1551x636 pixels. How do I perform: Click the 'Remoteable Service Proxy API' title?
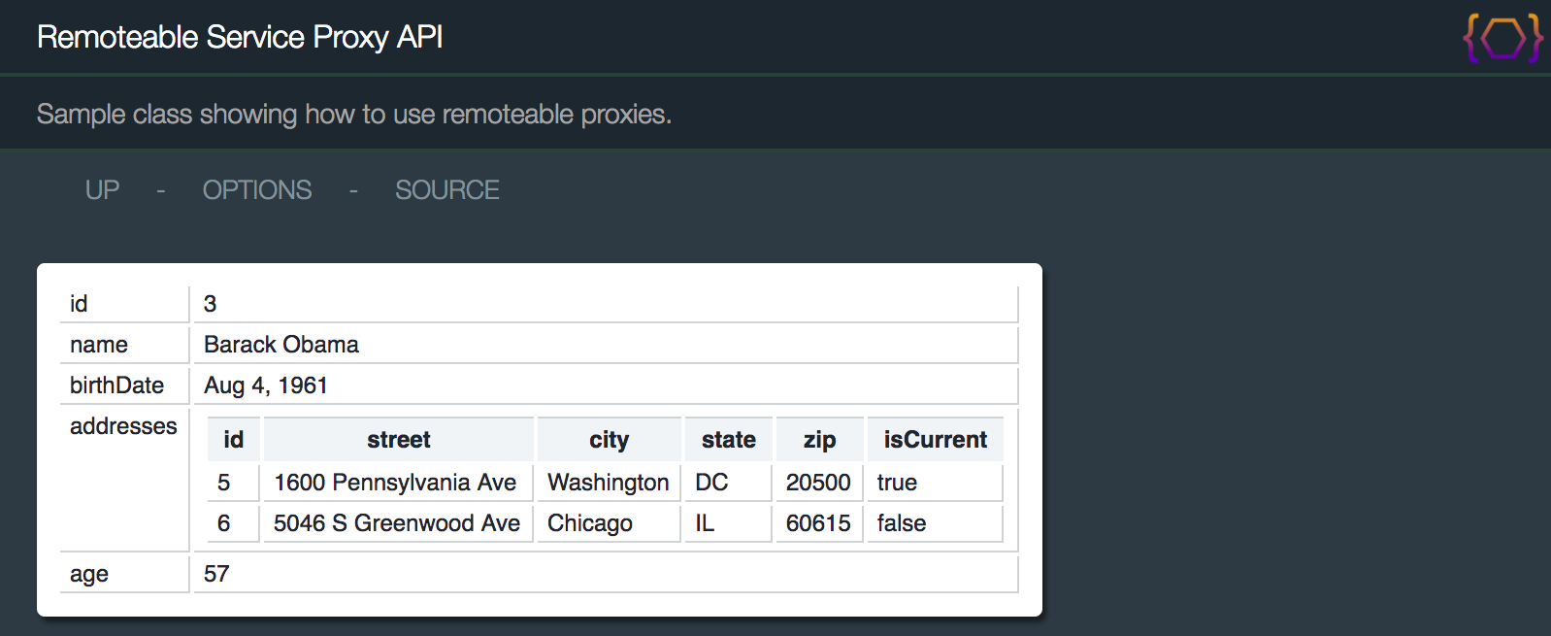click(240, 37)
